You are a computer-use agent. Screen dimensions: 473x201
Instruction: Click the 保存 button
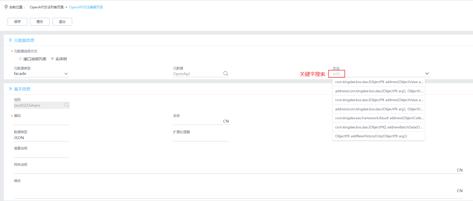[17, 22]
